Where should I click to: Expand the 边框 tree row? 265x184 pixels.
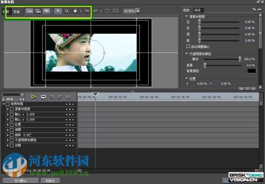(x=8, y=146)
